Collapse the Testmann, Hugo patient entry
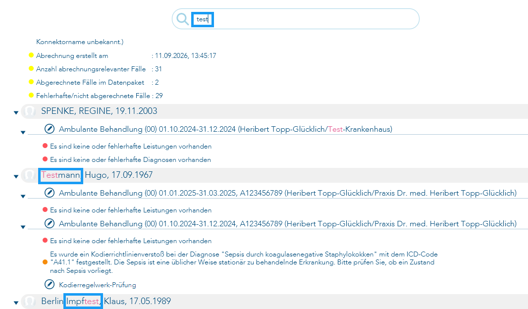 [x=16, y=176]
